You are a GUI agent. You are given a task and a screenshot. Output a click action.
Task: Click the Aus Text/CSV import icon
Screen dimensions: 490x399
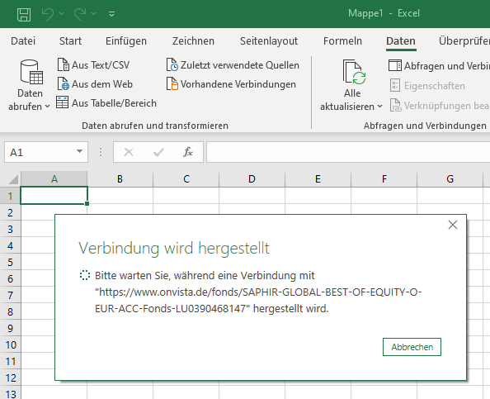click(64, 64)
